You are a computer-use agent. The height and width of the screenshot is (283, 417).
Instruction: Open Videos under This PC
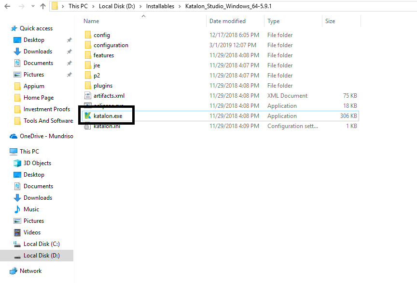point(32,232)
